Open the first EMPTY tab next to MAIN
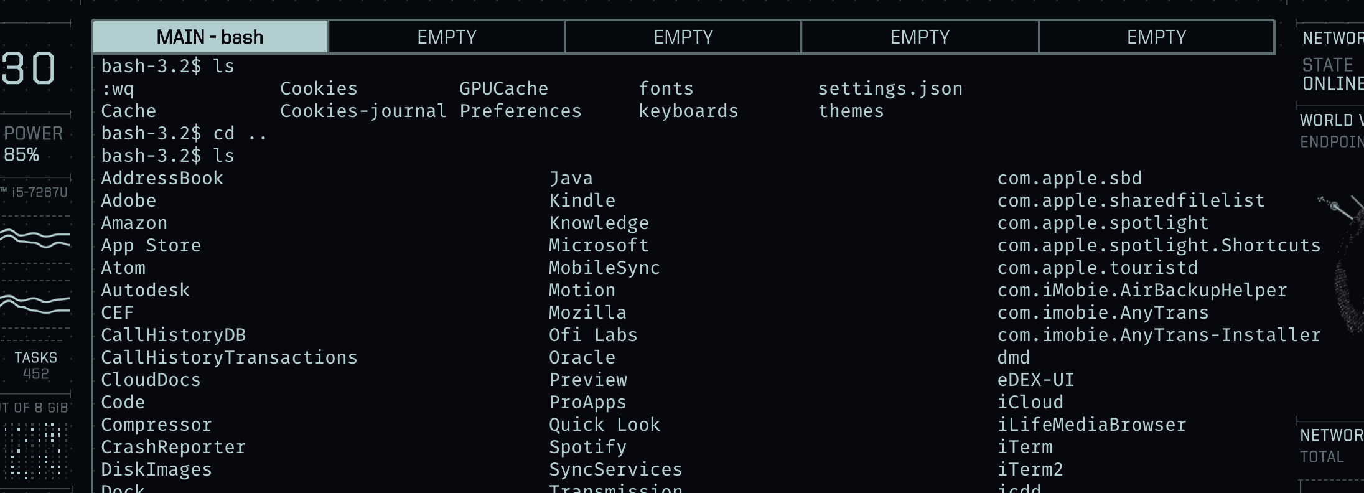Screen dimensions: 1364x493 click(x=447, y=37)
